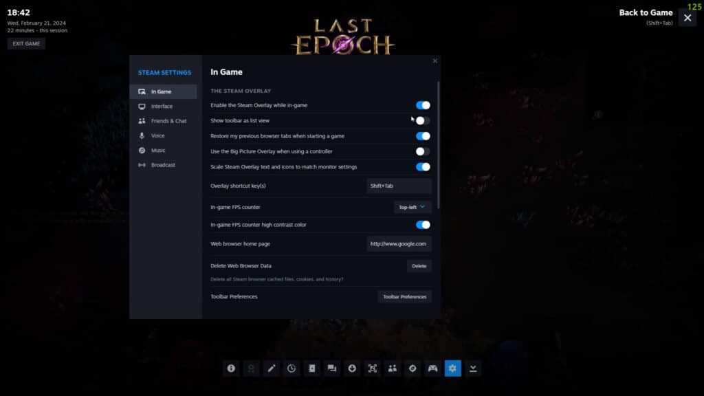Toggle Show toolbar as list view

423,121
